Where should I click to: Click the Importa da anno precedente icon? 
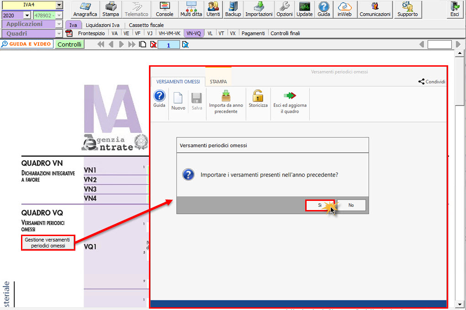tap(226, 102)
